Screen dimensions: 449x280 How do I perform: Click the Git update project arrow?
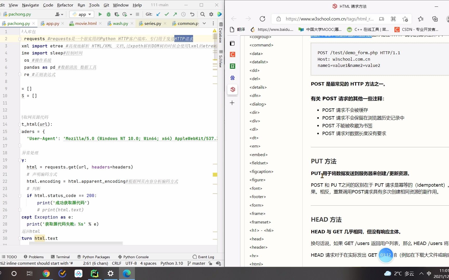pos(158,14)
